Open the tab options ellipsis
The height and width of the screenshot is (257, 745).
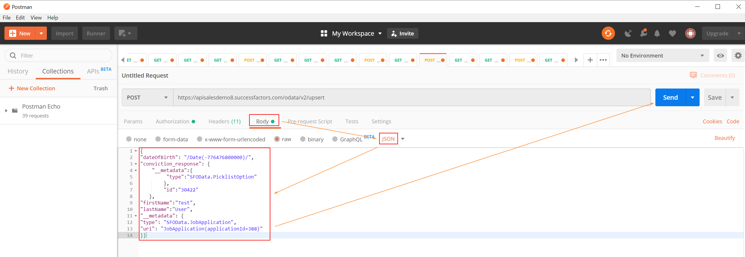(603, 60)
